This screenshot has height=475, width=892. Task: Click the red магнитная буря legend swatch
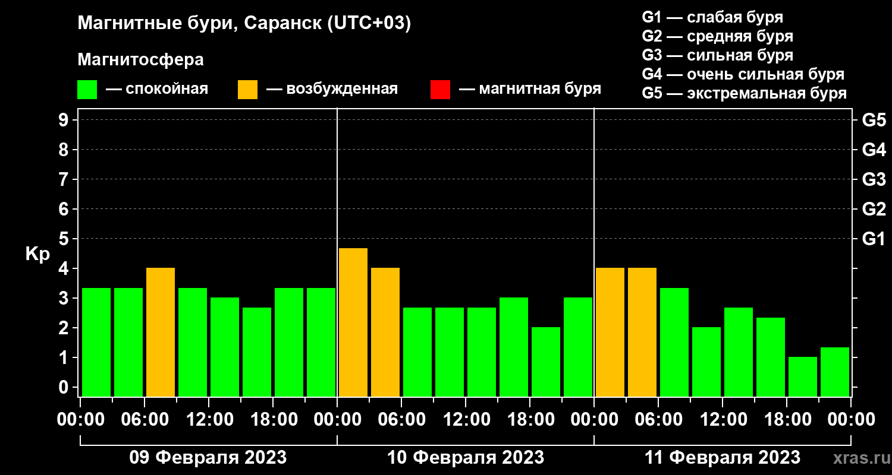441,90
